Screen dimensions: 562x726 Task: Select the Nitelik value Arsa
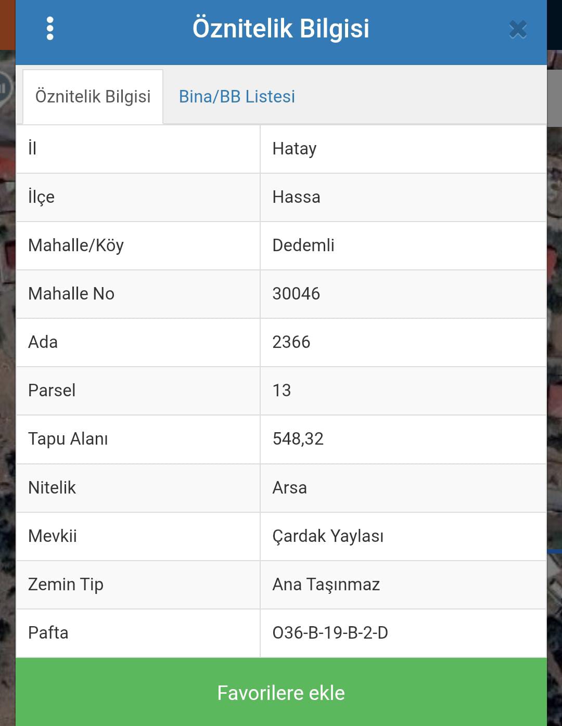pyautogui.click(x=290, y=488)
